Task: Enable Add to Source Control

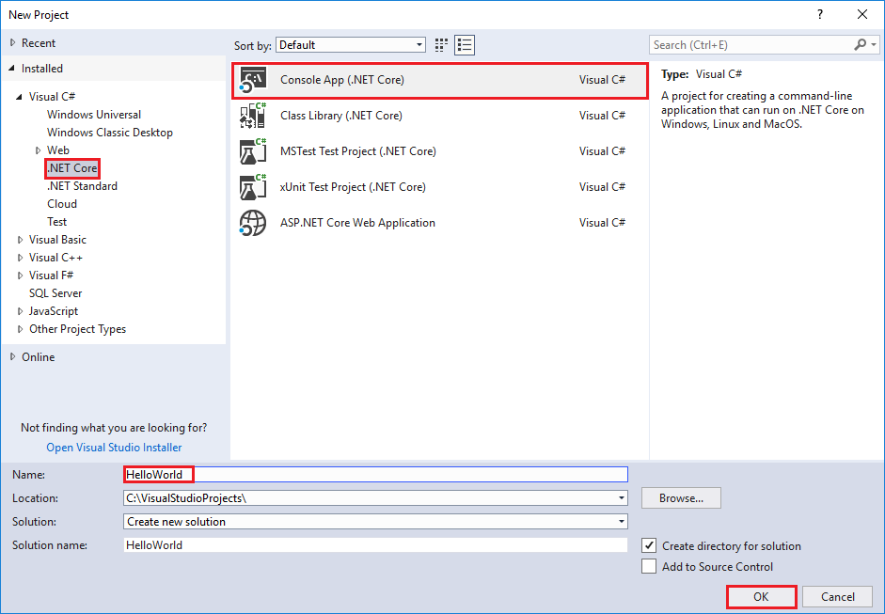Action: 648,566
